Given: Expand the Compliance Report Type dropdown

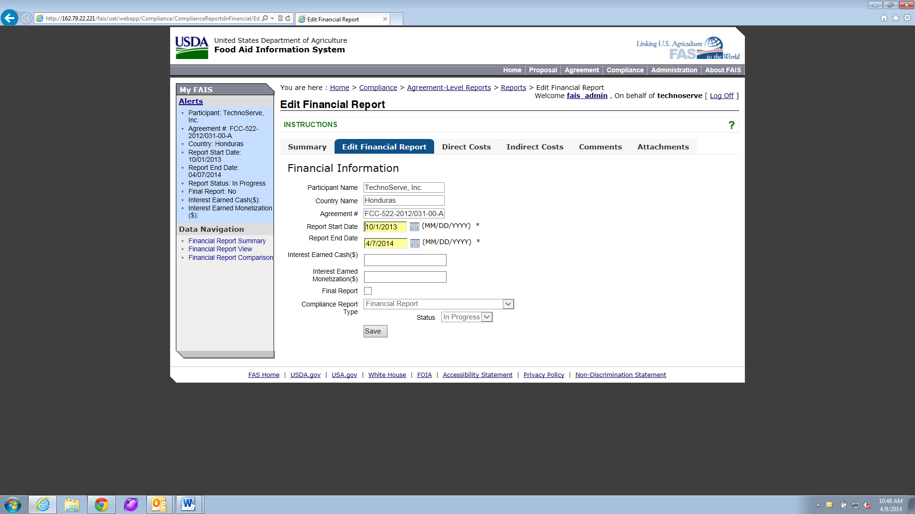Looking at the screenshot, I should (508, 304).
